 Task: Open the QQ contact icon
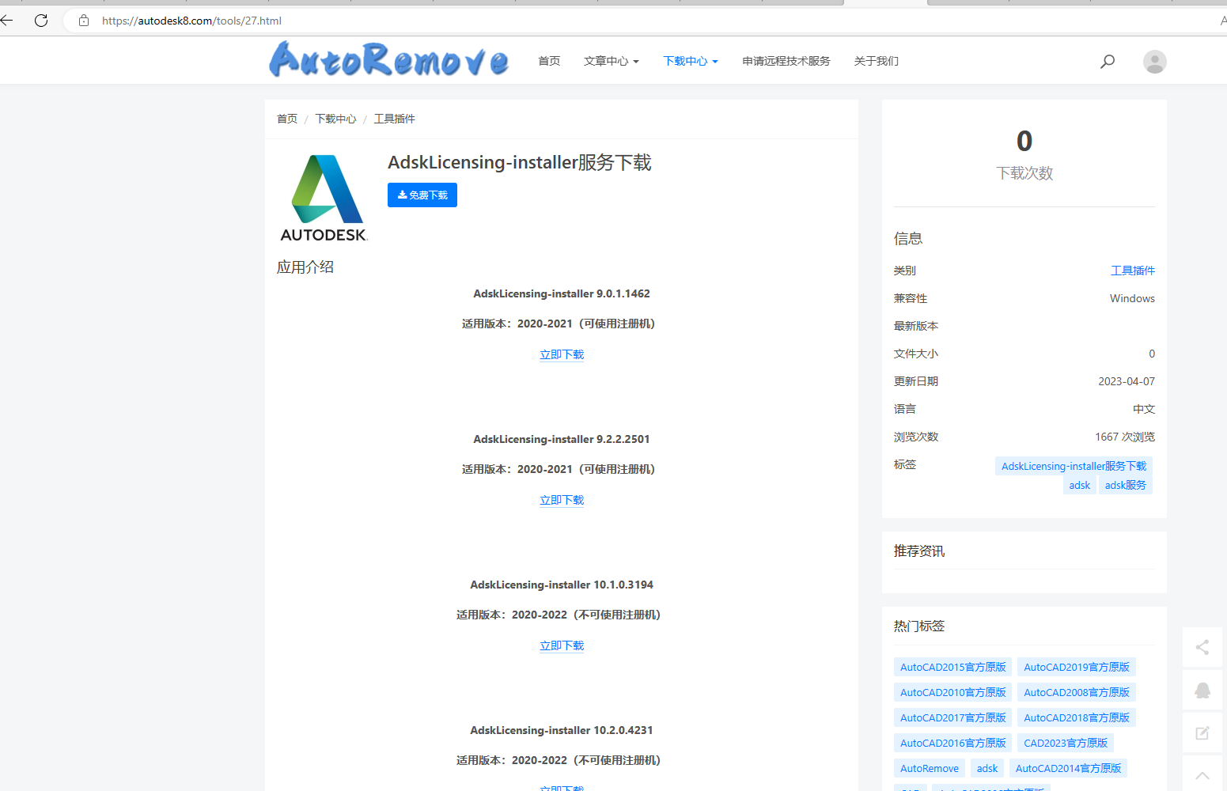tap(1202, 691)
